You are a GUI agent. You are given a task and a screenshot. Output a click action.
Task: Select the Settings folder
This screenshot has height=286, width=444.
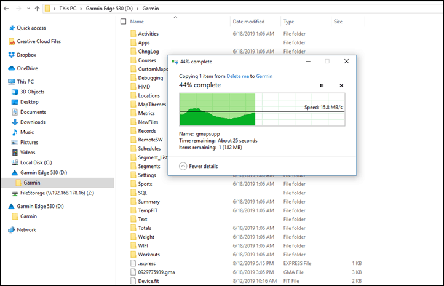coord(147,175)
